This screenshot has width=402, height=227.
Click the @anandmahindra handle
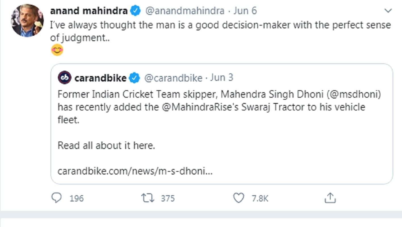(x=185, y=11)
